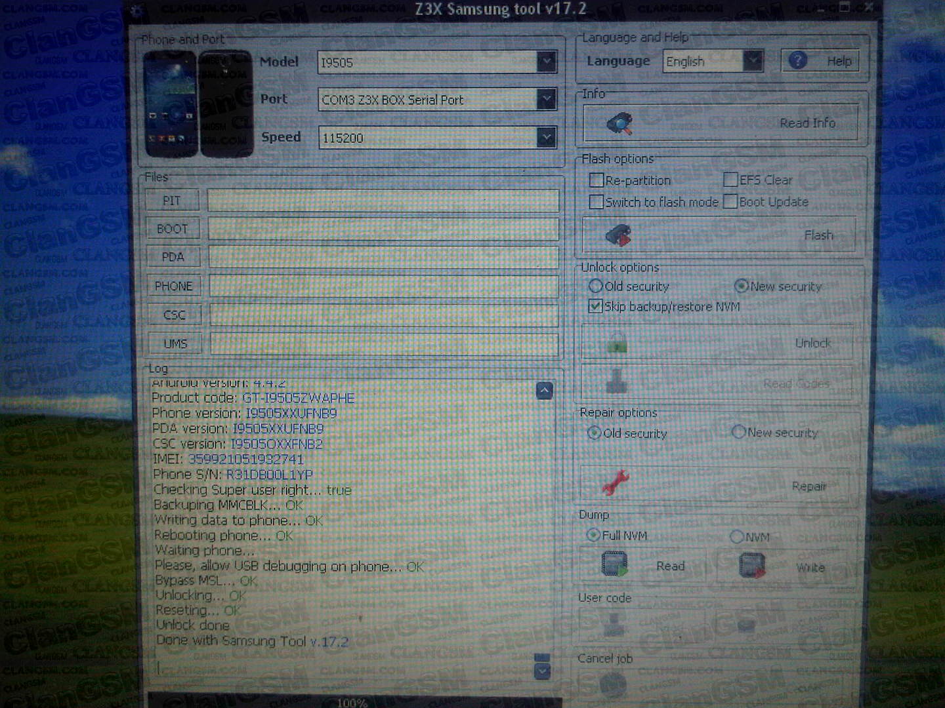Click the Help button label
Viewport: 945px width, 708px height.
pos(839,62)
